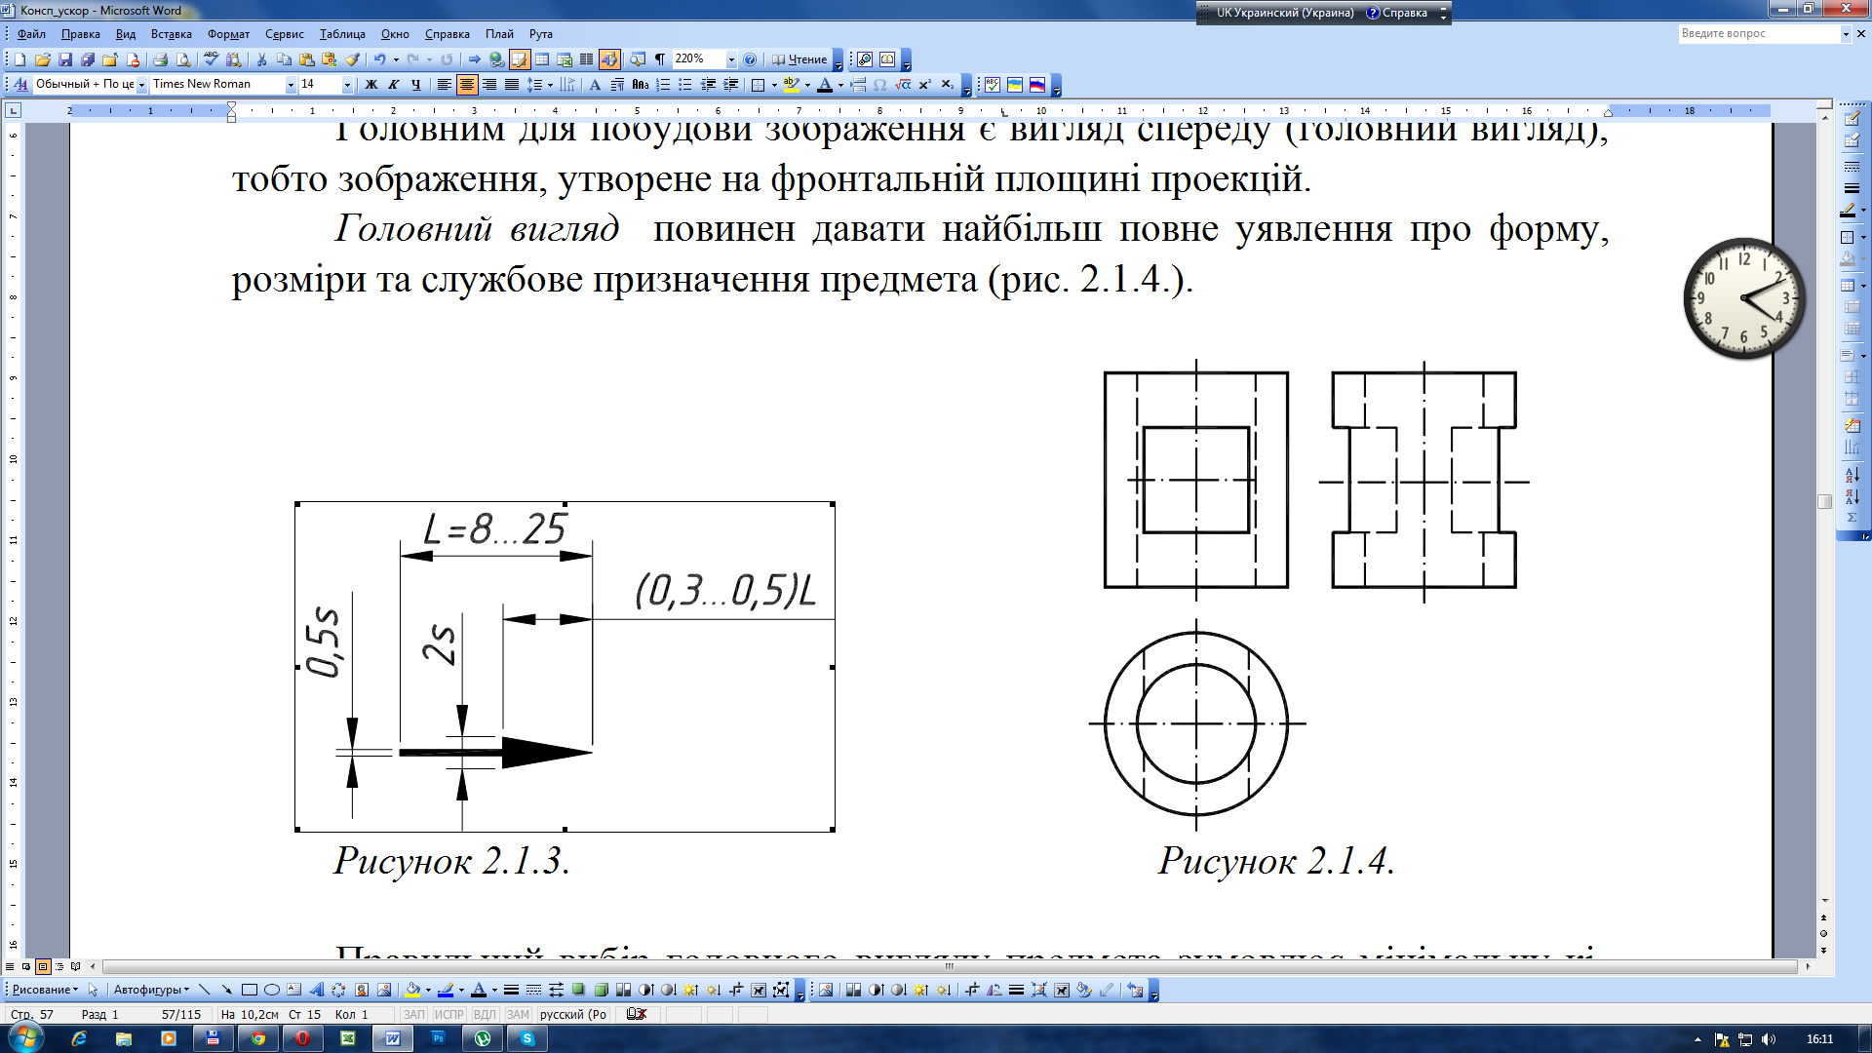Click the Format Painter brush icon

pos(353,59)
